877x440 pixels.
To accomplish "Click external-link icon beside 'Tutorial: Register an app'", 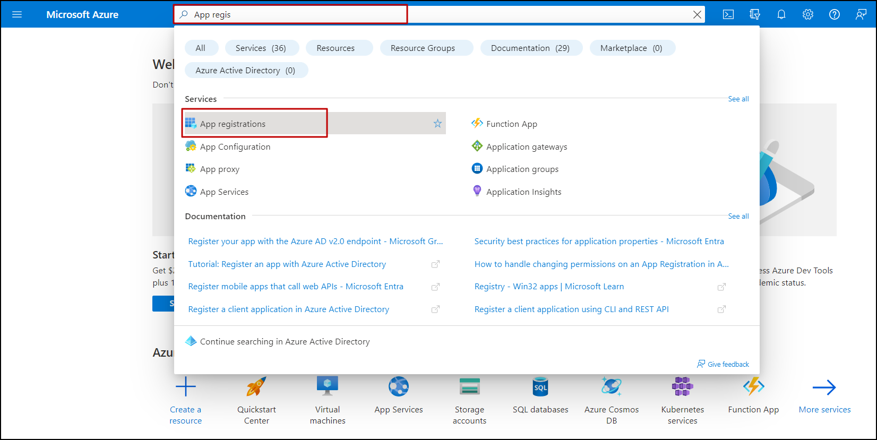I will tap(435, 264).
